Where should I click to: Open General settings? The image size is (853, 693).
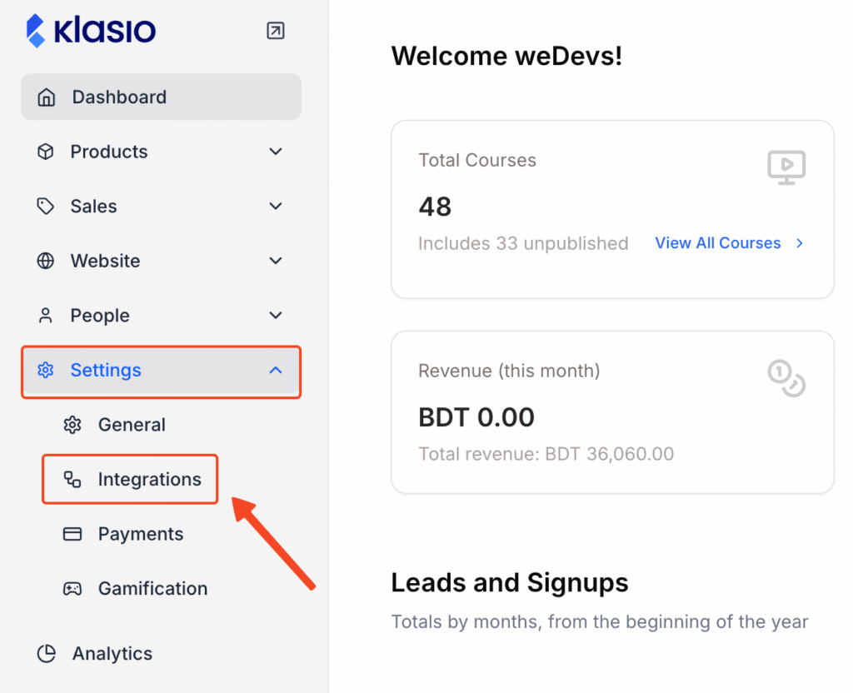(132, 425)
